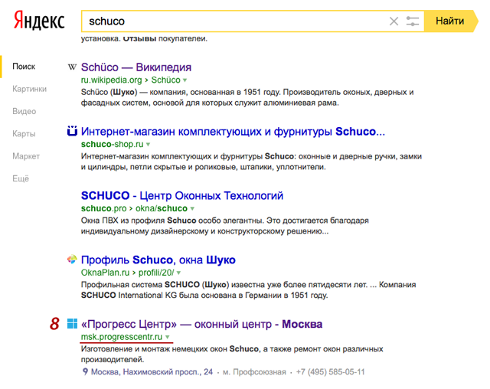Open «Прогресс Центр» — оконный центр link
This screenshot has height=389, width=490.
201,324
